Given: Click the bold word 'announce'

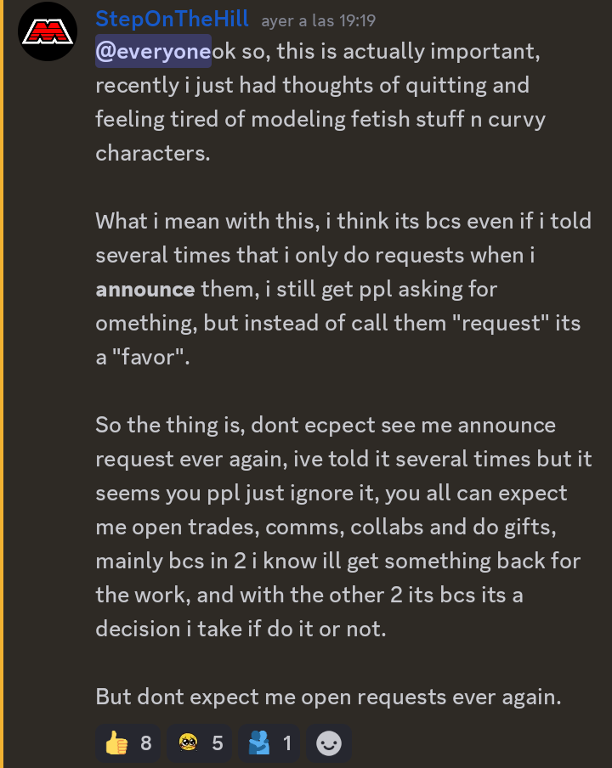Looking at the screenshot, I should (145, 290).
